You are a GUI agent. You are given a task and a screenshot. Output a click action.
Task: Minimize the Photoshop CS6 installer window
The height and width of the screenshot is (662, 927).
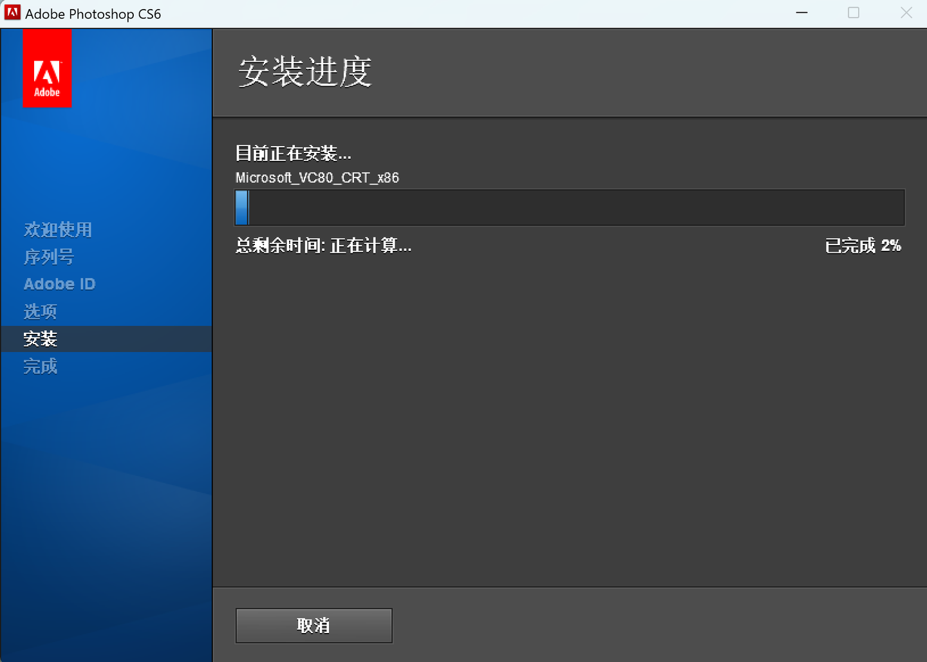click(801, 13)
